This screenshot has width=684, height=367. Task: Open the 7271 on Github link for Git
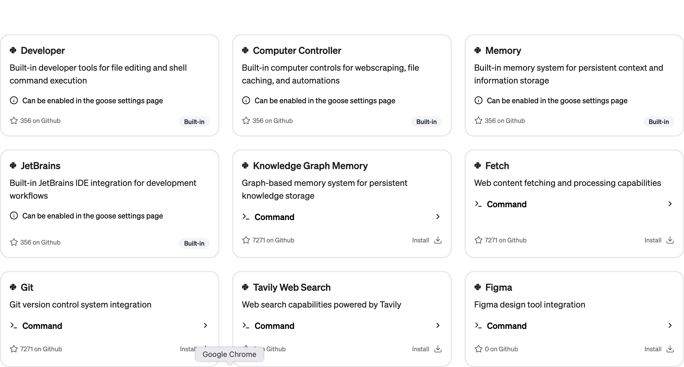coord(41,349)
